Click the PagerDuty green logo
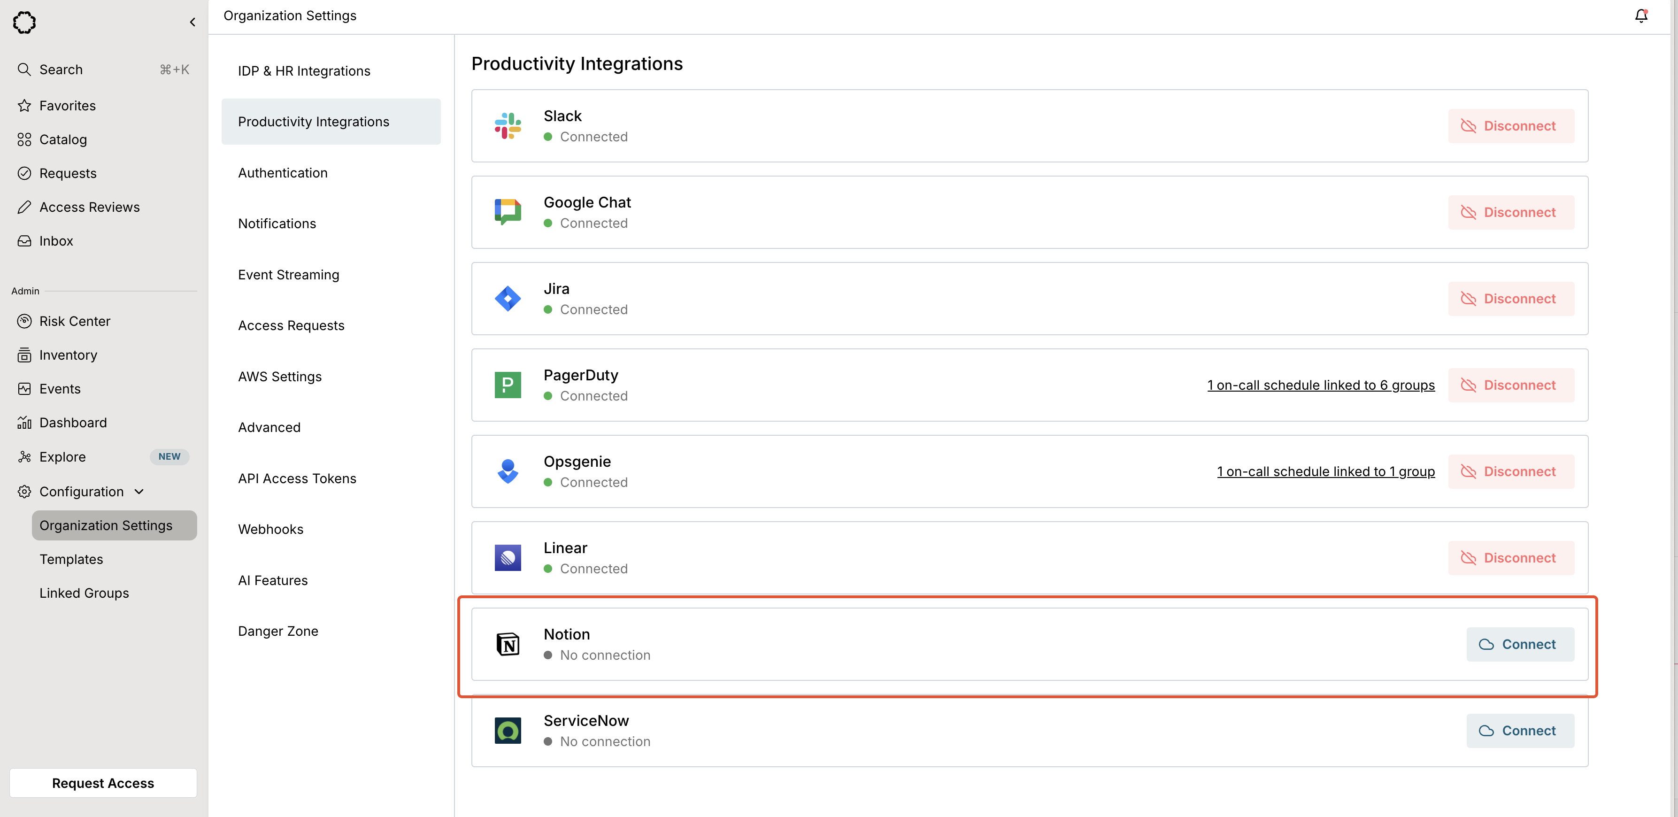Screen dimensions: 1678x817 pyautogui.click(x=508, y=385)
